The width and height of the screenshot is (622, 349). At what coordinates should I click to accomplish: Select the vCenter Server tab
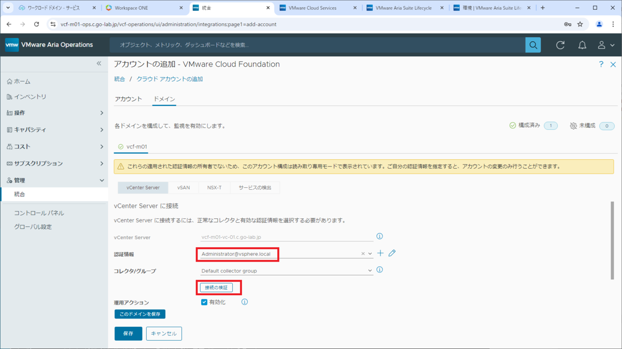pyautogui.click(x=143, y=187)
